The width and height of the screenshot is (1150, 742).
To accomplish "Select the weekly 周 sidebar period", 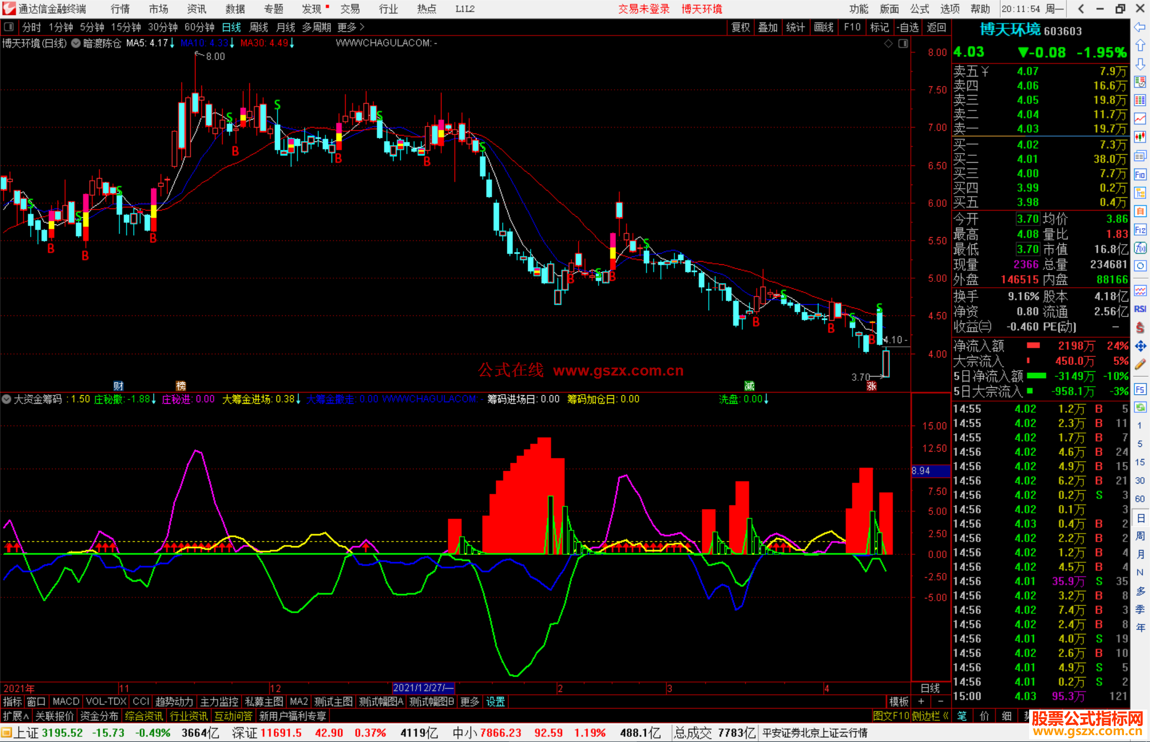I will 1140,536.
